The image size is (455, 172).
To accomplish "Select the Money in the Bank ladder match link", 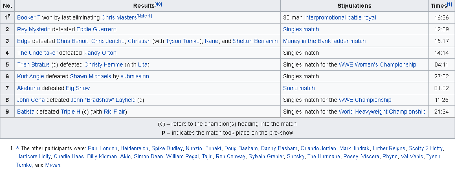I will click(324, 41).
